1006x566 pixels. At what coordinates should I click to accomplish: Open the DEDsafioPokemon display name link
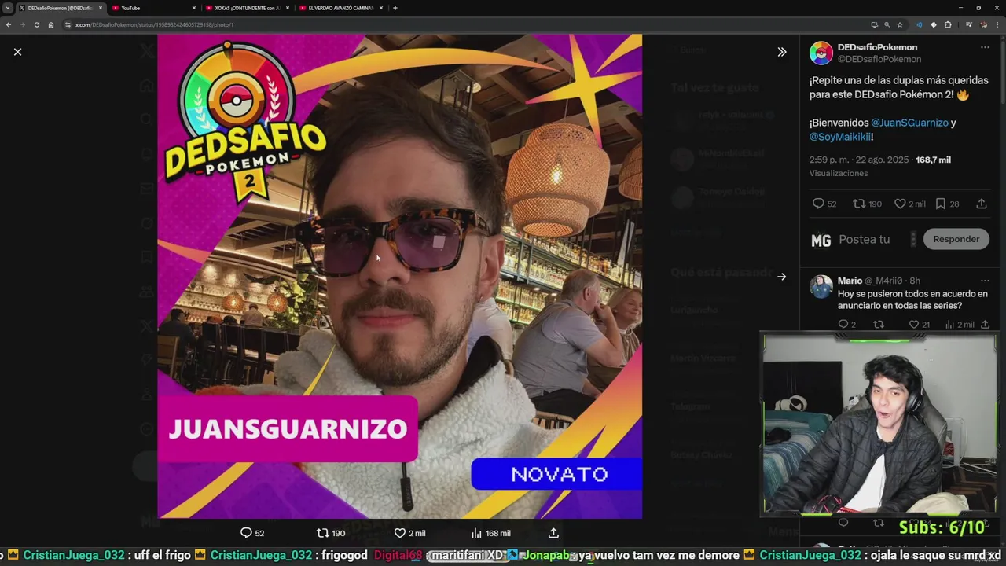click(877, 47)
